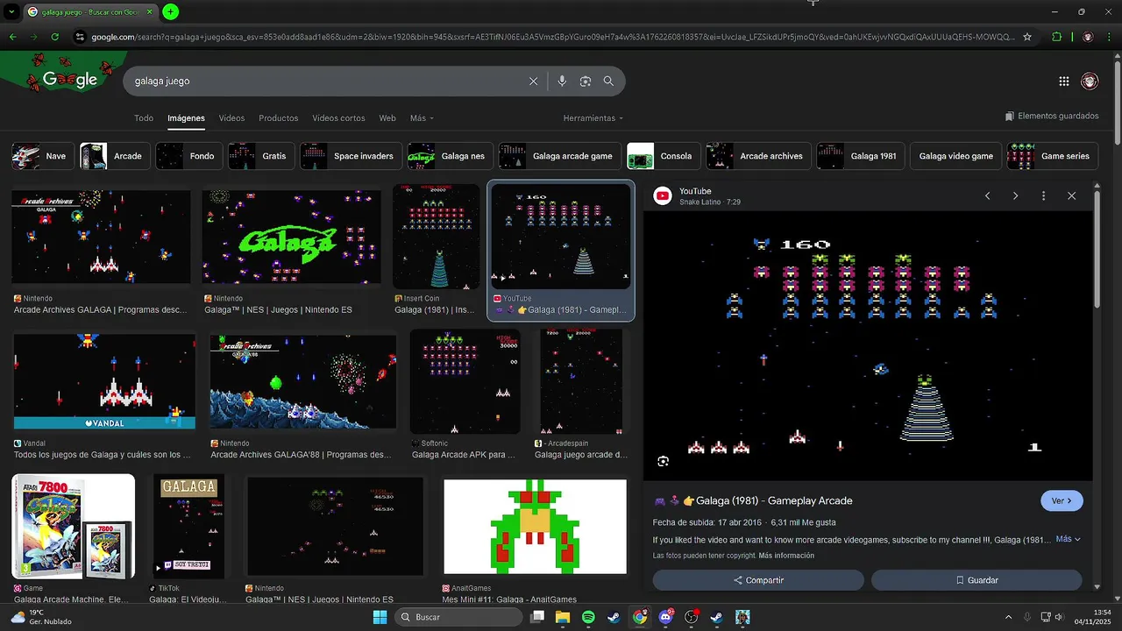Screen dimensions: 1122x631
Task: Go to next image in preview panel
Action: pyautogui.click(x=1015, y=196)
